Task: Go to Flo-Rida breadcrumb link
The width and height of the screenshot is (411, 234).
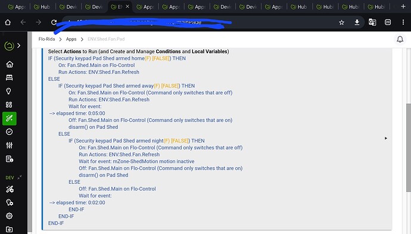Action: click(46, 39)
